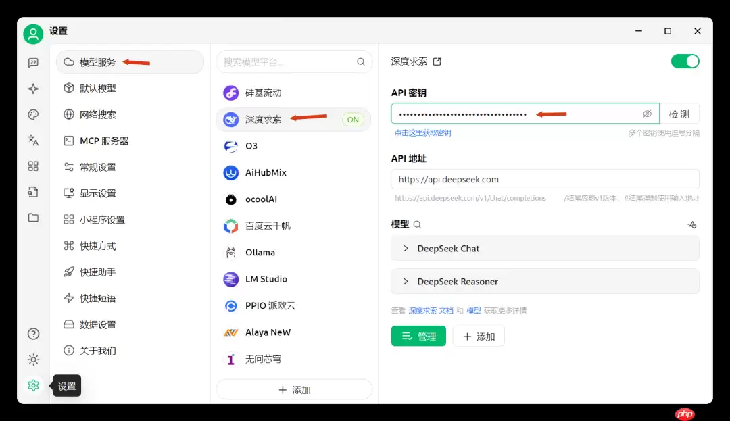Select the Ollama provider in the list
The height and width of the screenshot is (421, 730).
(294, 252)
